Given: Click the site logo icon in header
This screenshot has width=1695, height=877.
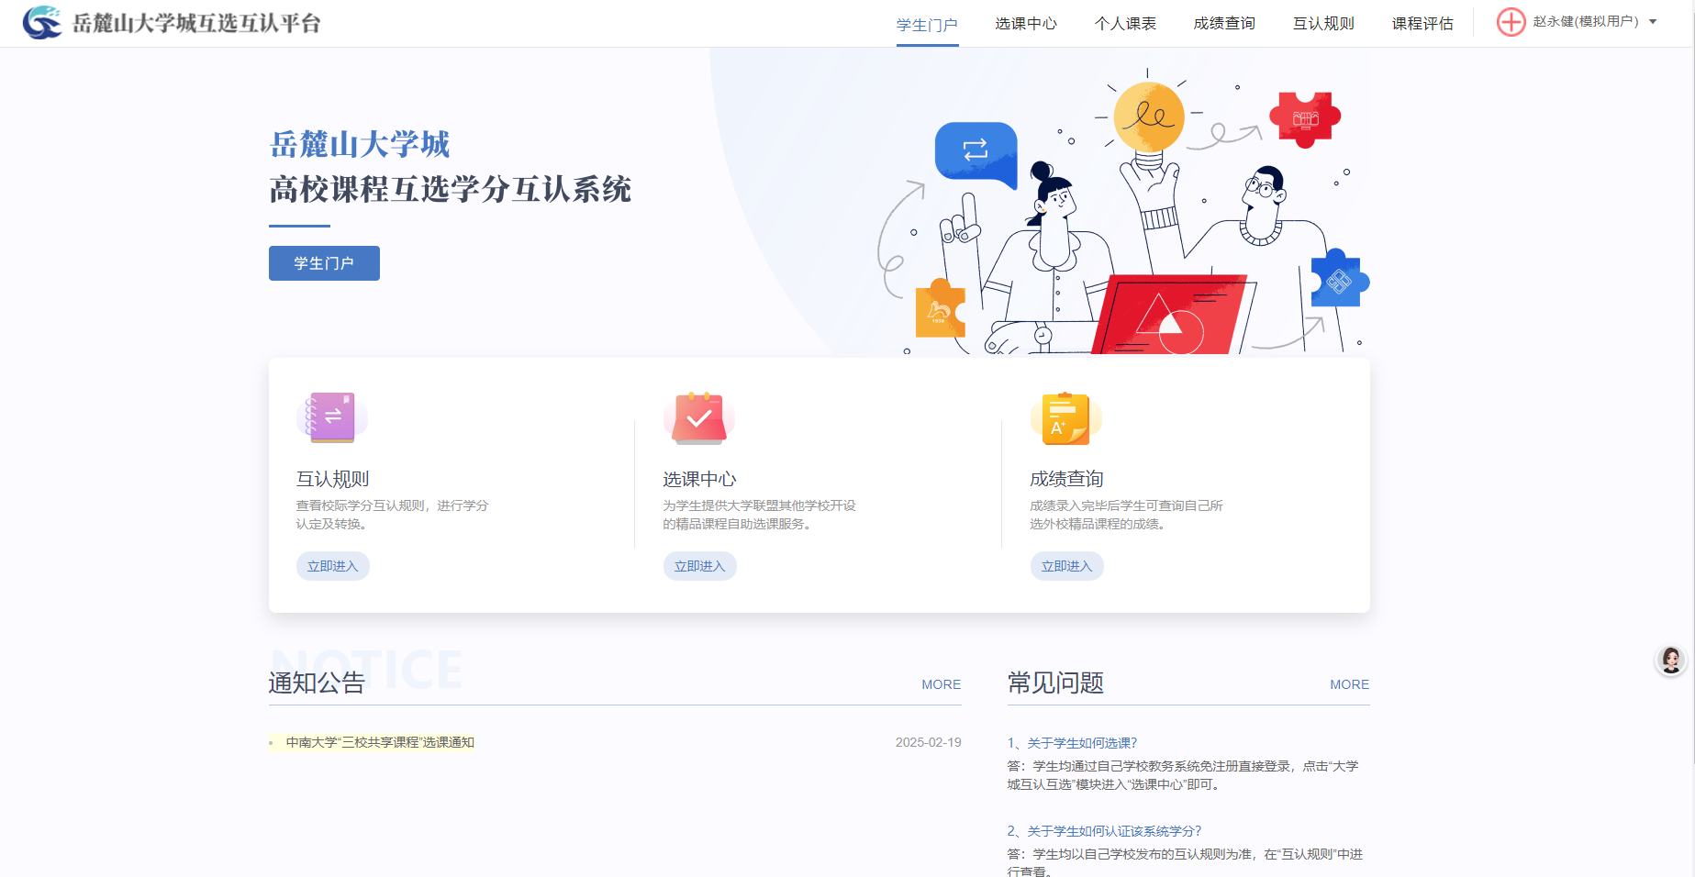Looking at the screenshot, I should point(41,22).
